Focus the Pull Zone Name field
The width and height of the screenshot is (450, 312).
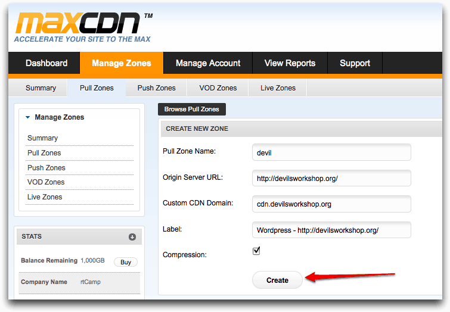331,152
